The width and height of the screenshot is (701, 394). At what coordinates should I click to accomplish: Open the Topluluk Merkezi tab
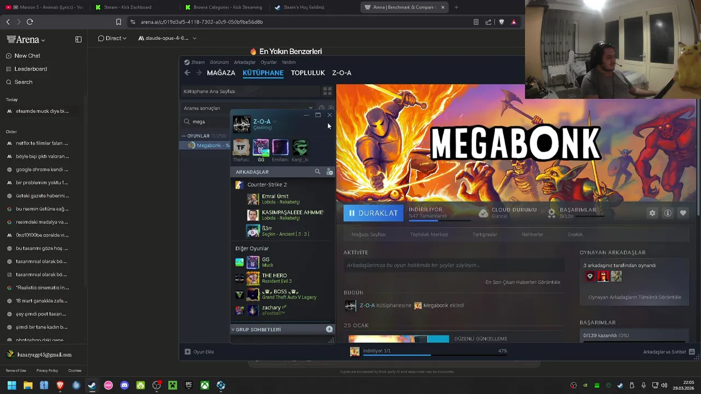pyautogui.click(x=429, y=234)
